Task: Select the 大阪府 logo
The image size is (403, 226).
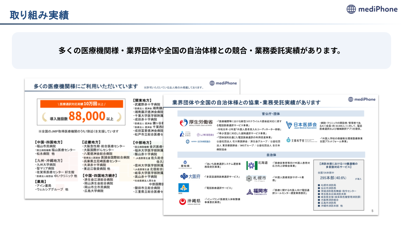Action: [x=190, y=176]
